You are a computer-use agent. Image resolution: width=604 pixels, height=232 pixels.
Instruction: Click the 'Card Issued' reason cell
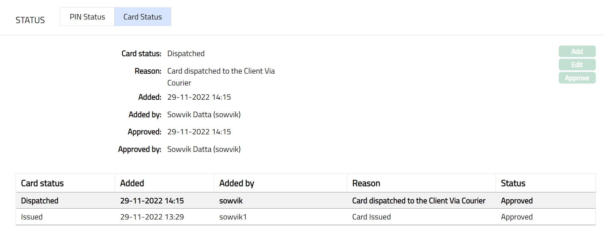[371, 217]
